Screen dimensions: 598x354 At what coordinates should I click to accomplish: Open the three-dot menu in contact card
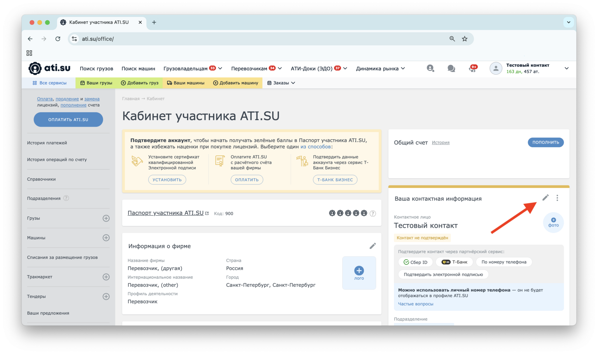point(557,198)
